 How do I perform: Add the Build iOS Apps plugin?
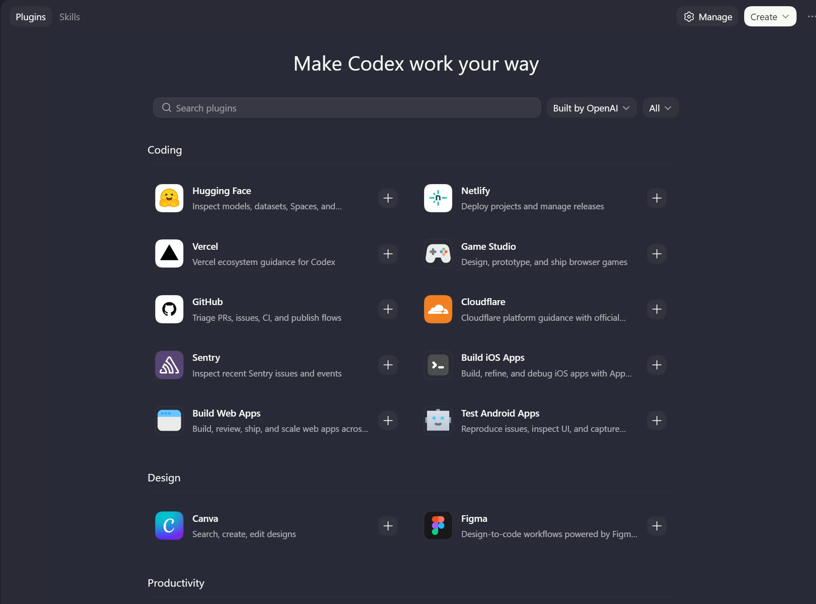[657, 365]
